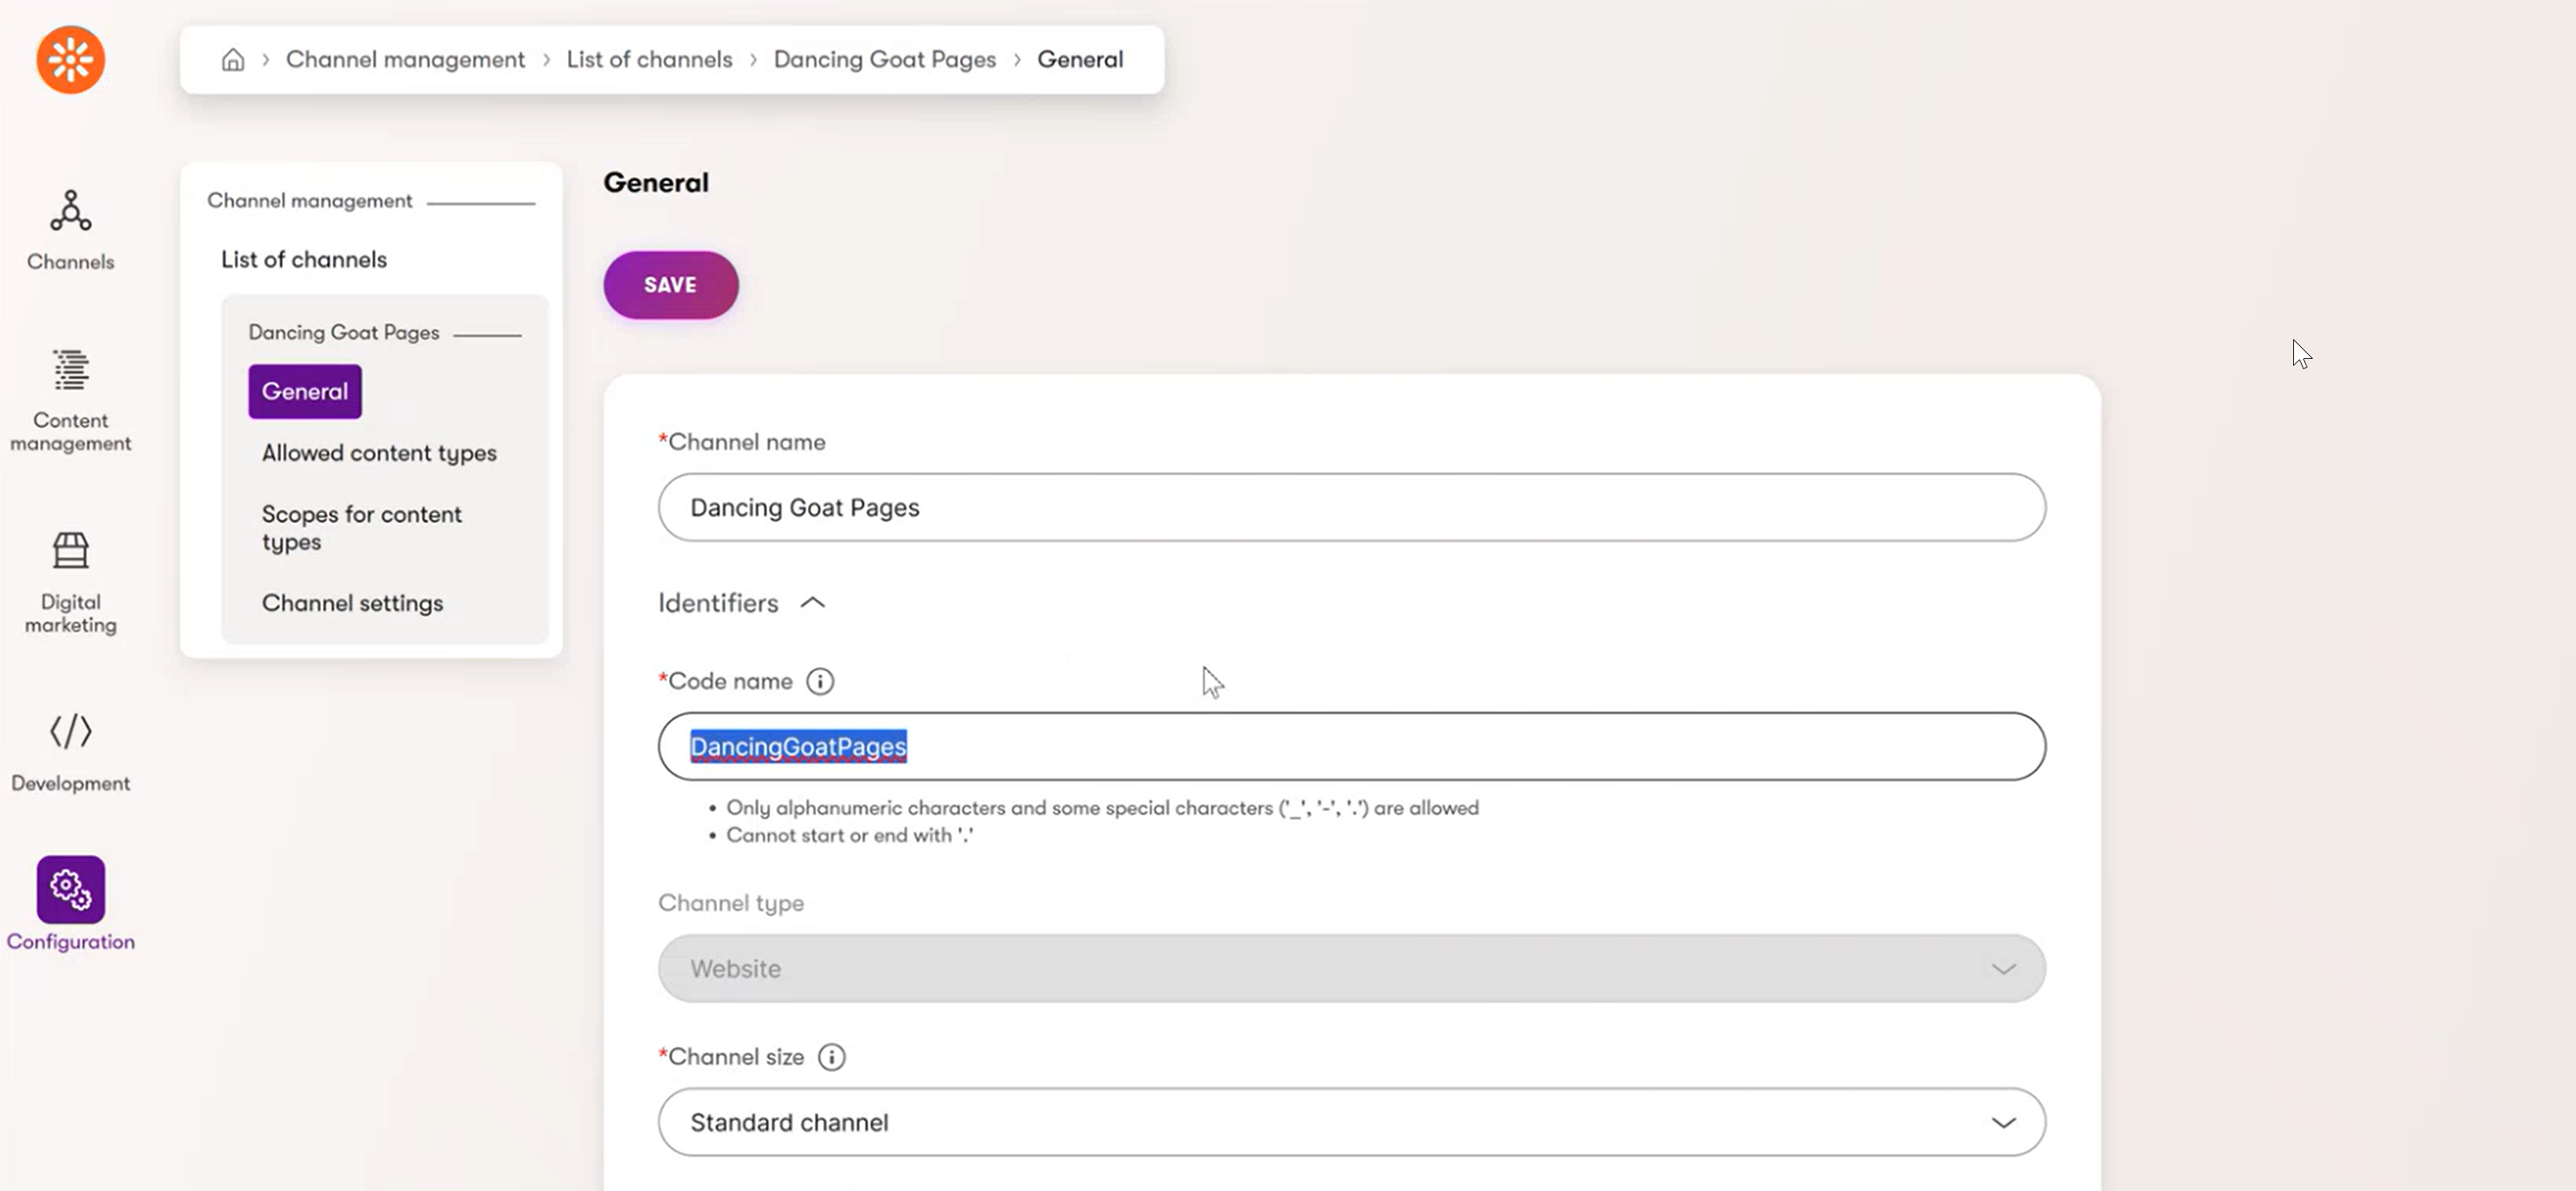2576x1191 pixels.
Task: Collapse the Identifiers section
Action: tap(812, 603)
